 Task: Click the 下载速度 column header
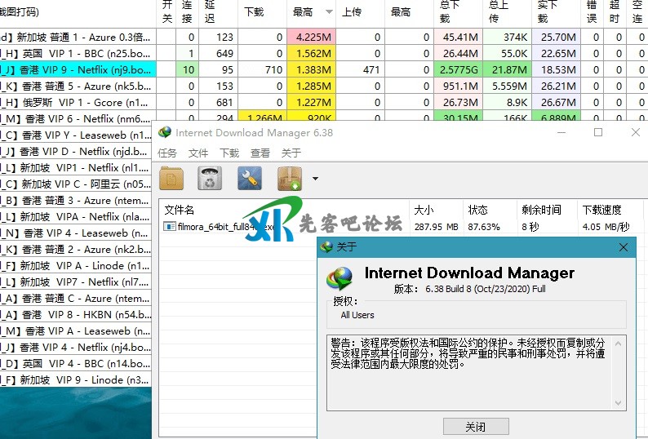click(x=600, y=210)
